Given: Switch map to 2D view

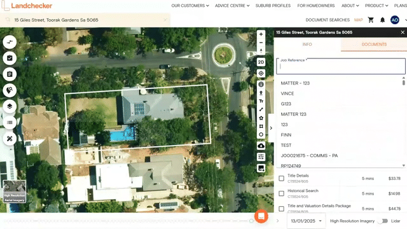Looking at the screenshot, I should tap(261, 62).
